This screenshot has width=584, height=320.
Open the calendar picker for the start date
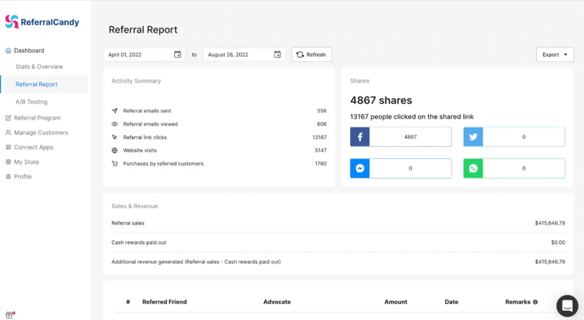178,54
